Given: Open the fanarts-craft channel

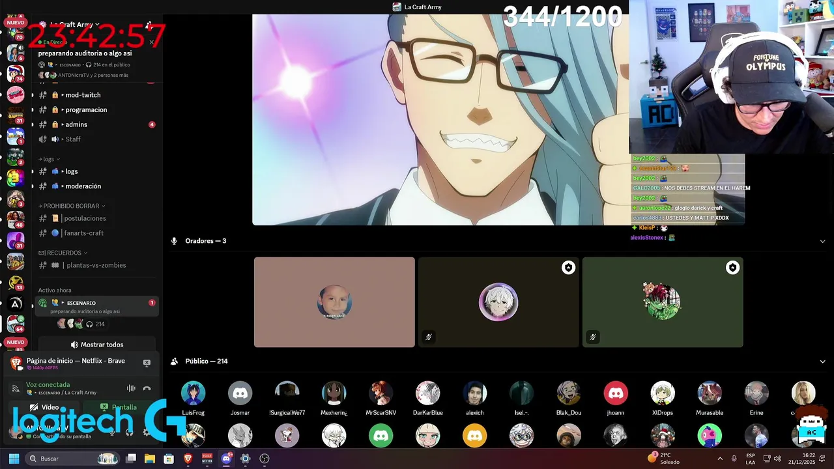Looking at the screenshot, I should [96, 233].
